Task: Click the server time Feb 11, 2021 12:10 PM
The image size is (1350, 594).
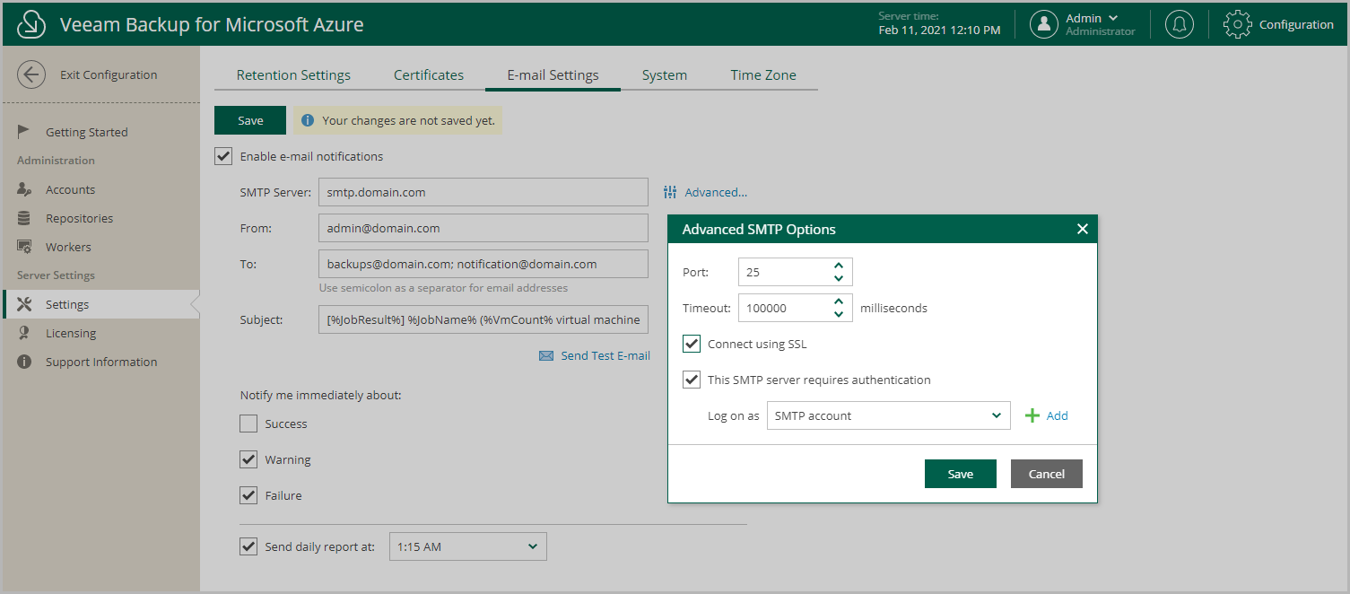Action: 939,30
